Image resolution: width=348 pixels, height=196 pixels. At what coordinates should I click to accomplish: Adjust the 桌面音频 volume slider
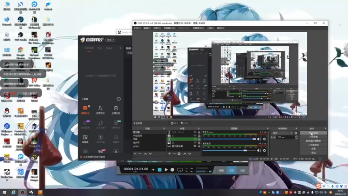[x=229, y=150]
